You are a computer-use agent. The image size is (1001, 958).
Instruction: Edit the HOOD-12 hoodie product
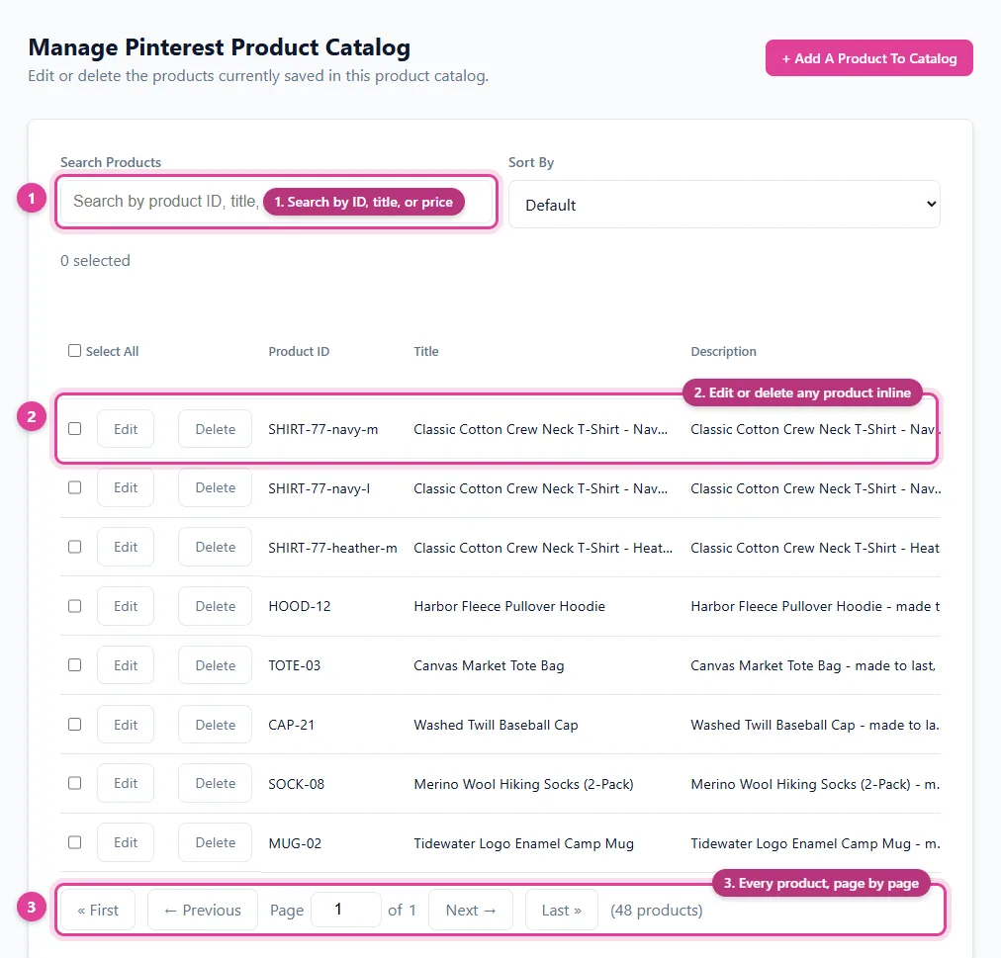[126, 606]
